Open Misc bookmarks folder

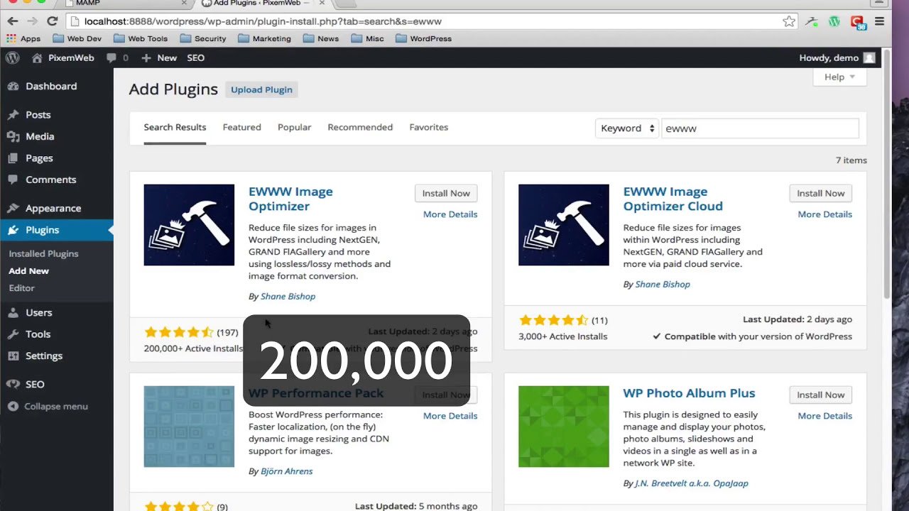pyautogui.click(x=368, y=38)
